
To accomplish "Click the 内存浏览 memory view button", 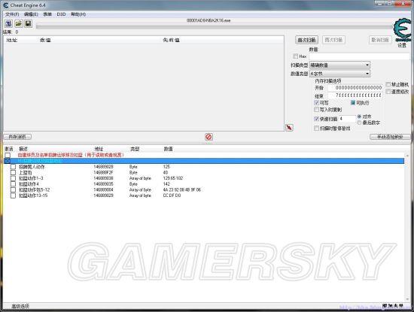I will pyautogui.click(x=17, y=137).
